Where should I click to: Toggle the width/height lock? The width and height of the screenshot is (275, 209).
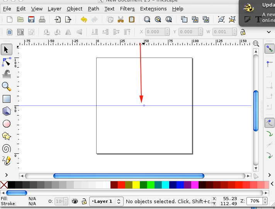[x=243, y=32]
